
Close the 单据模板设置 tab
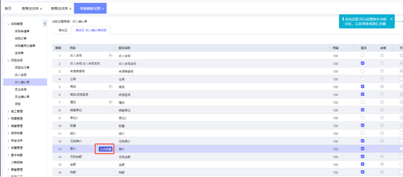pos(103,9)
